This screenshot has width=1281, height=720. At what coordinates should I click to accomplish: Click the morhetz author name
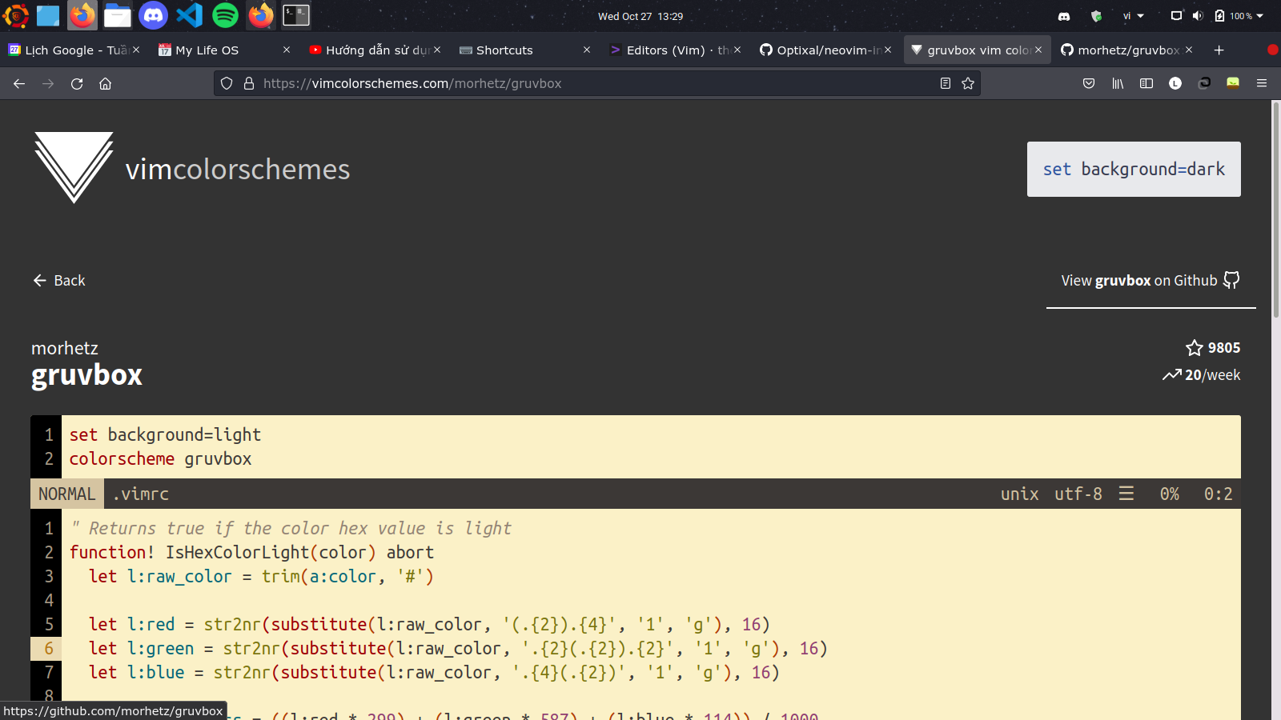pos(65,348)
